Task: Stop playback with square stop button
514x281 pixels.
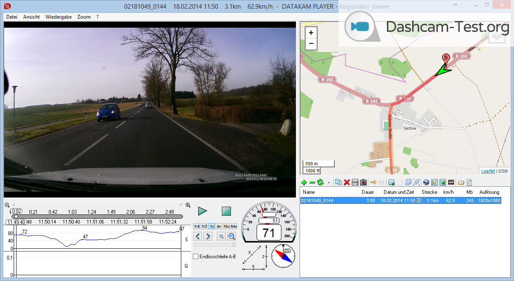Action: (226, 211)
